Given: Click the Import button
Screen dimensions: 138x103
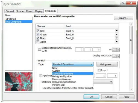Looking at the screenshot, I should tap(123, 18).
